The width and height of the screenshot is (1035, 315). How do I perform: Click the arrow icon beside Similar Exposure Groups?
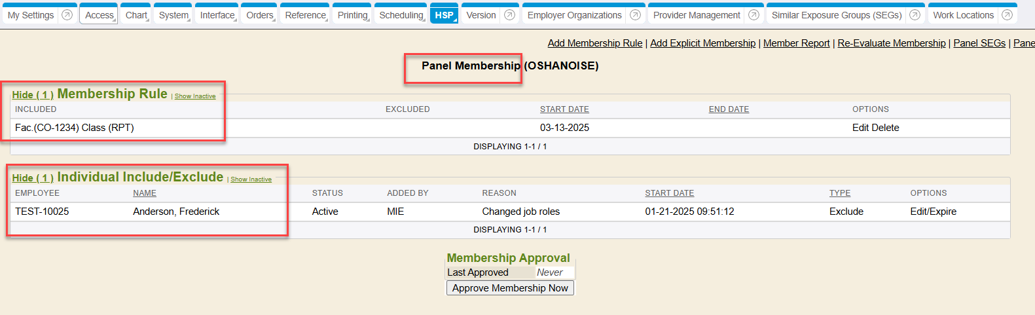click(915, 15)
